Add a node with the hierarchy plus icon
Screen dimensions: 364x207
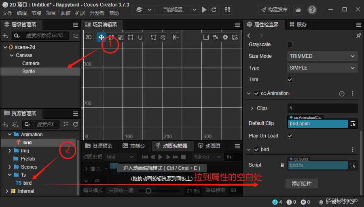5,36
